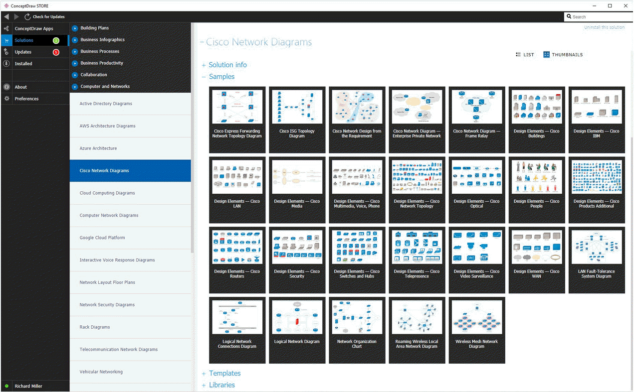Expand the Business Processes category
637x392 pixels.
click(x=75, y=51)
